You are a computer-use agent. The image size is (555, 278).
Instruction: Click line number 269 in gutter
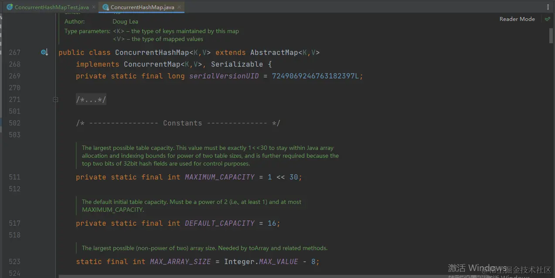click(14, 76)
